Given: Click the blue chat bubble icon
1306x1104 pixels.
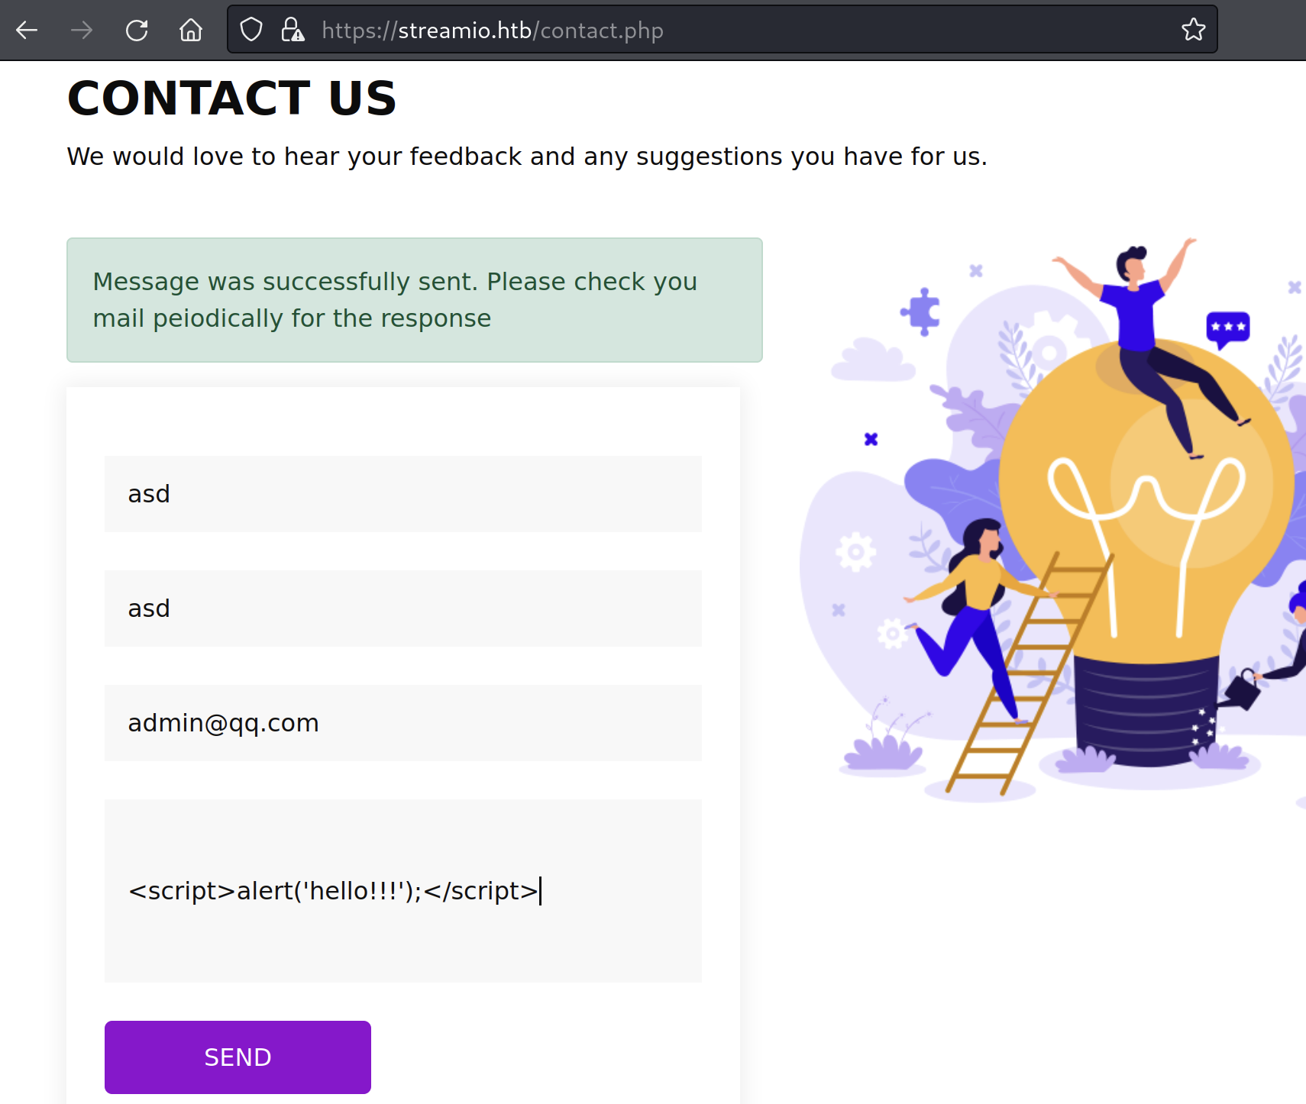Looking at the screenshot, I should pos(1227,328).
